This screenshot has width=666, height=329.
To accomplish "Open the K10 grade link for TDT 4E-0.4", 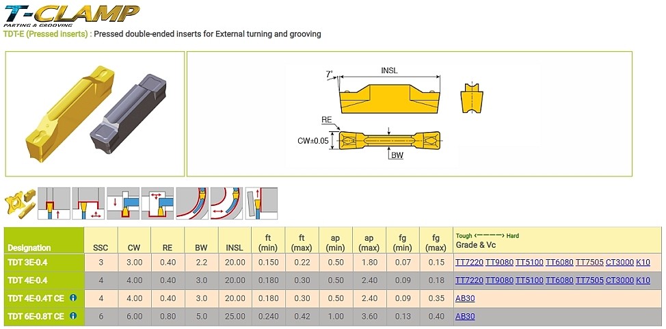I will (643, 280).
